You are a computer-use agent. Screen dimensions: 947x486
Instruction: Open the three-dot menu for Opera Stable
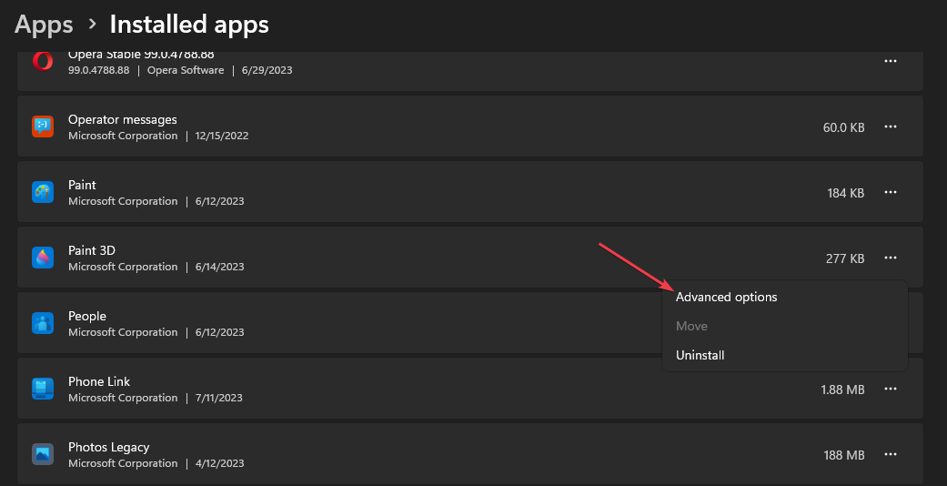[891, 62]
